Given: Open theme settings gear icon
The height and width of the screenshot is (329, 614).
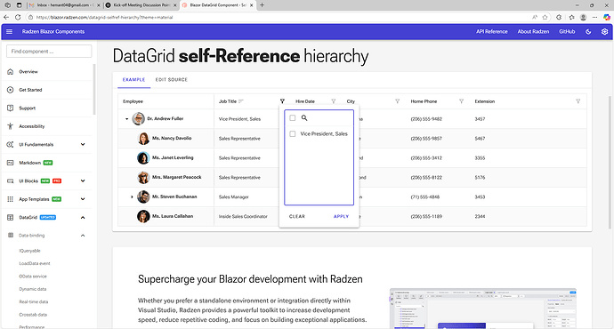Looking at the screenshot, I should [x=604, y=32].
